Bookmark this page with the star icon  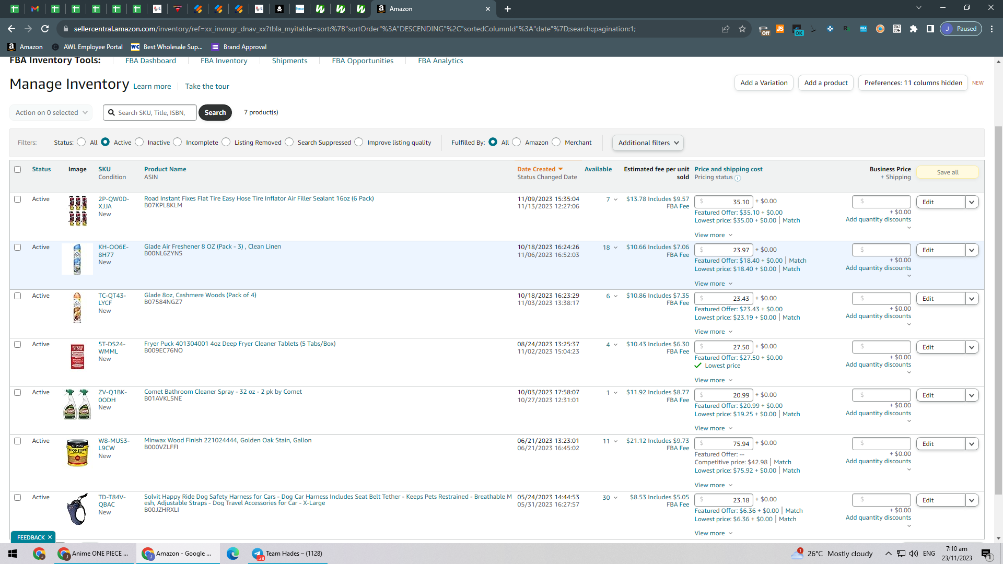click(x=742, y=29)
